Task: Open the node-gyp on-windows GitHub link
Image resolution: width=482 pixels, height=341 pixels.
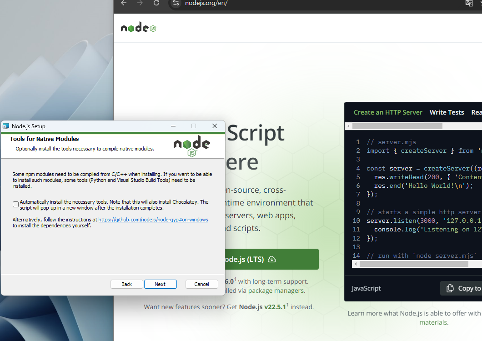Action: (153, 220)
